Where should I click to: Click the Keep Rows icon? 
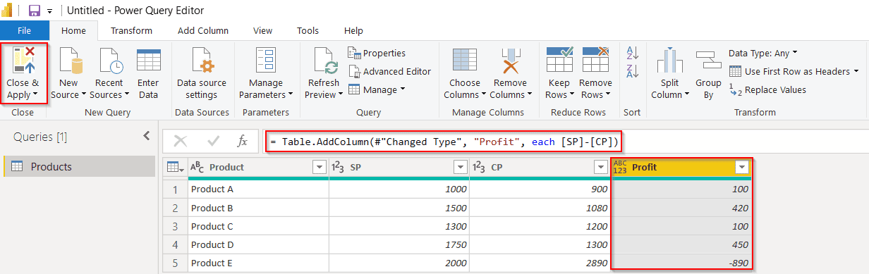[559, 61]
